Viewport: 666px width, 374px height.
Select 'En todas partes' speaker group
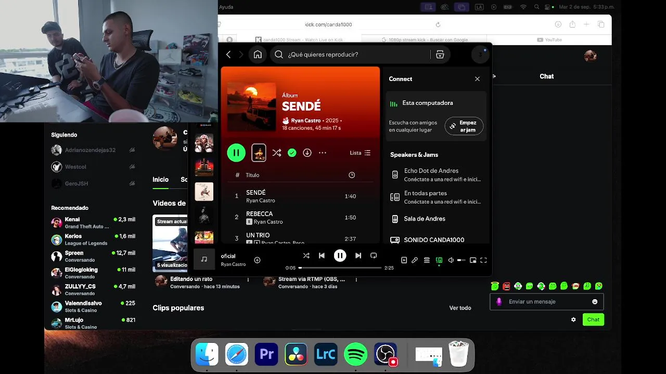click(x=436, y=197)
